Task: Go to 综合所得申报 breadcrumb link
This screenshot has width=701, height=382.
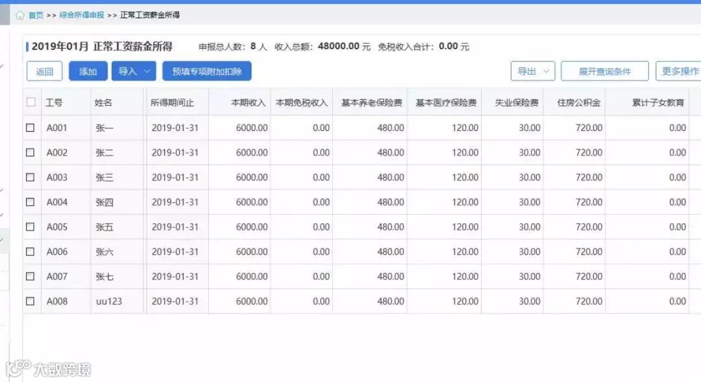Action: [x=82, y=15]
